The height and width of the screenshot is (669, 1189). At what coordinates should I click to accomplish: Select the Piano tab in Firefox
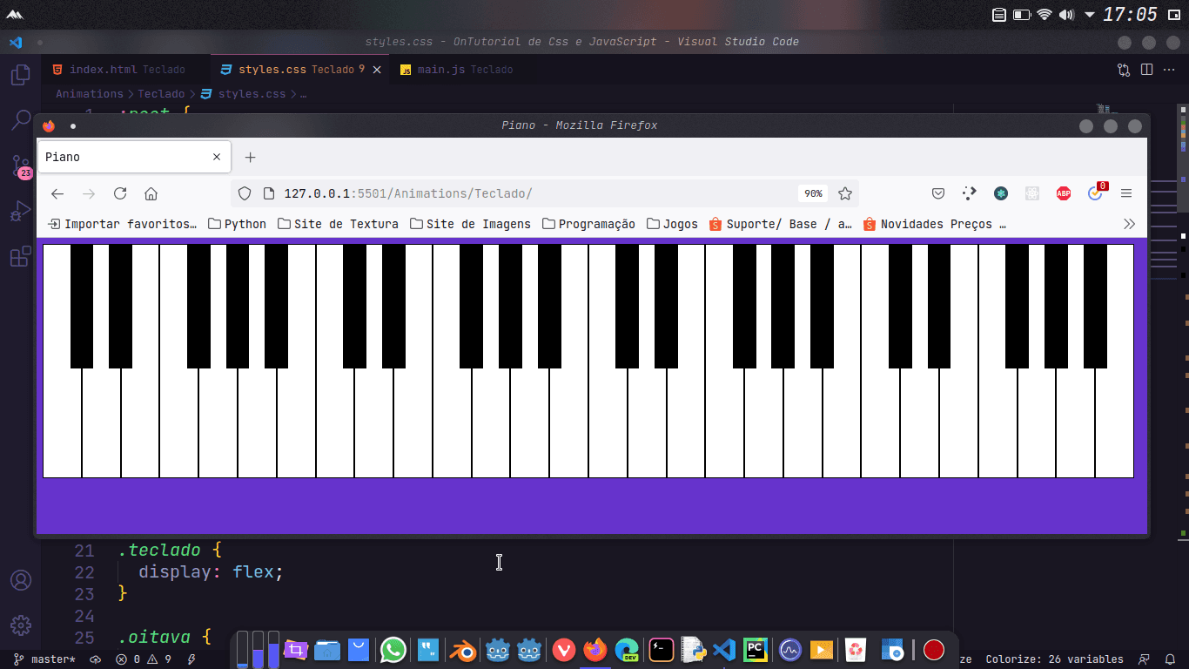point(134,158)
